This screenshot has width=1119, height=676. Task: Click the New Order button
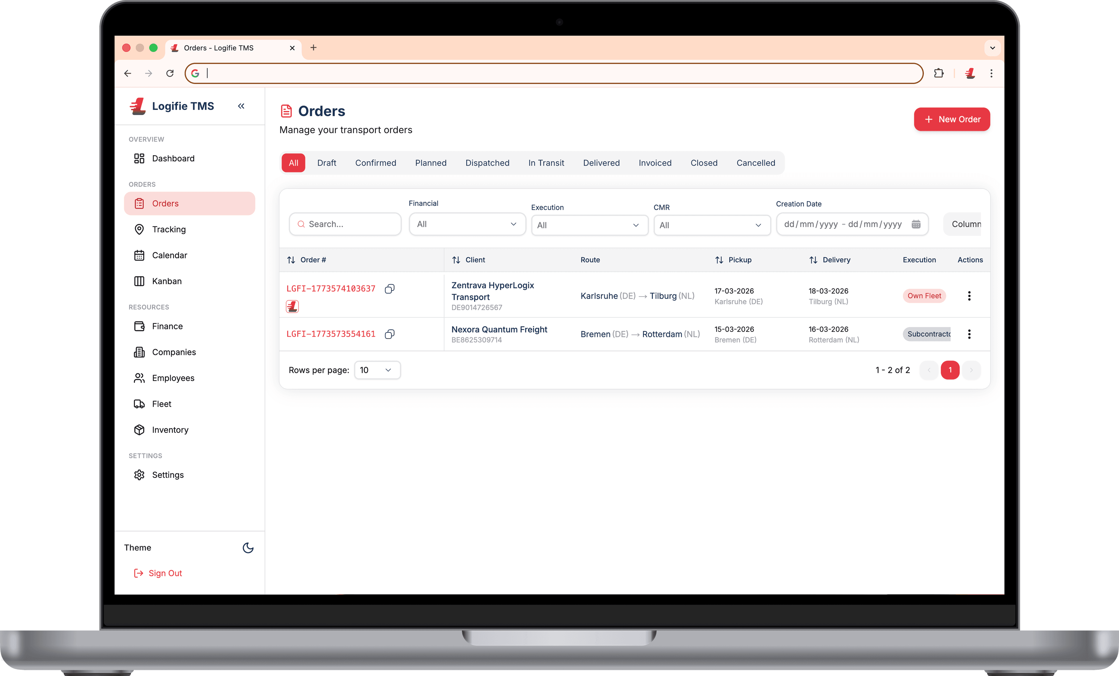point(952,119)
